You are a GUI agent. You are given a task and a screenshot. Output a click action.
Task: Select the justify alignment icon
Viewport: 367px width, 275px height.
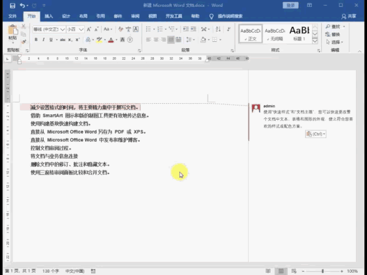(x=171, y=40)
